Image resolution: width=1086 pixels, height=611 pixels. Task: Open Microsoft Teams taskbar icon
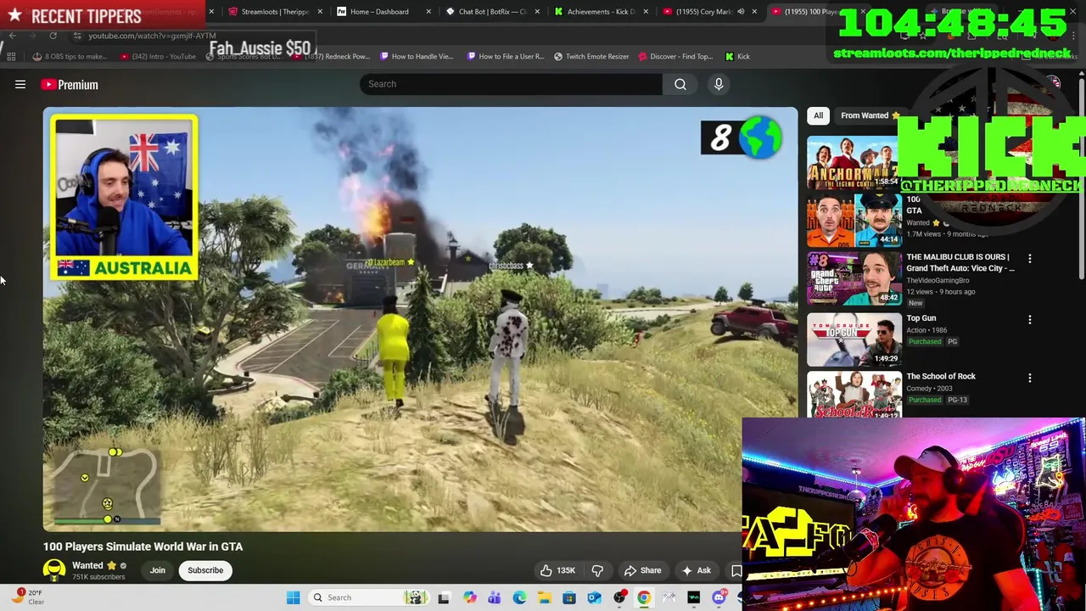[494, 597]
